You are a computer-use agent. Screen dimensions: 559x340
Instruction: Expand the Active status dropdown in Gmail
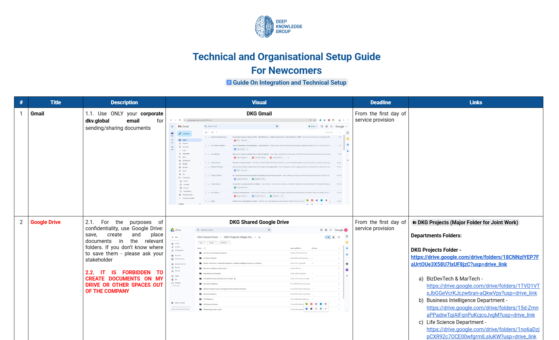[313, 127]
